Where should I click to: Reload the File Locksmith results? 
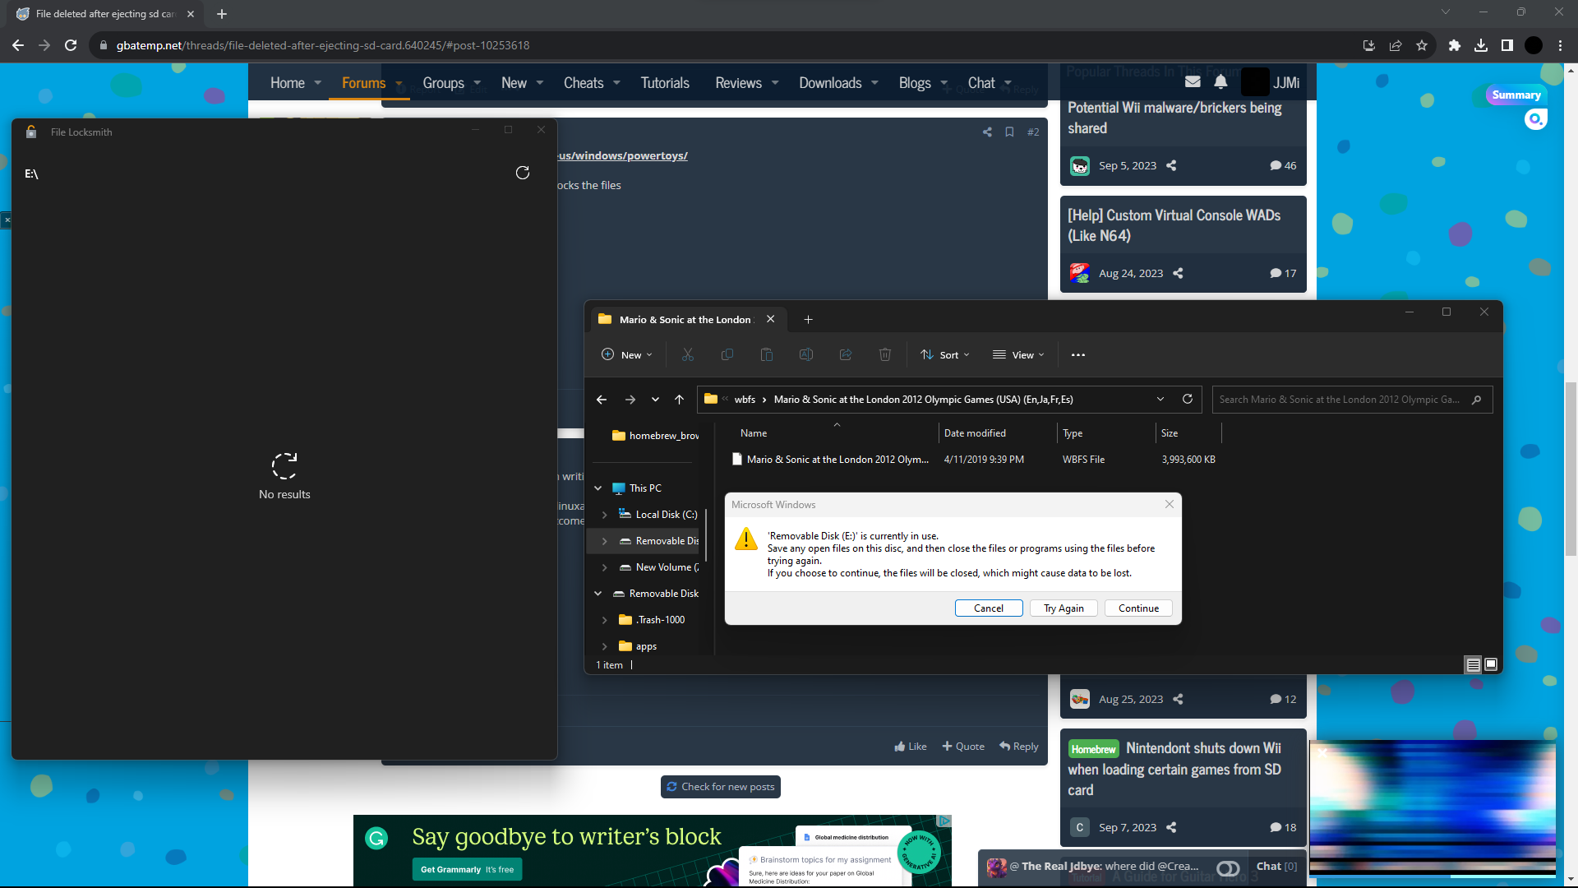click(522, 173)
